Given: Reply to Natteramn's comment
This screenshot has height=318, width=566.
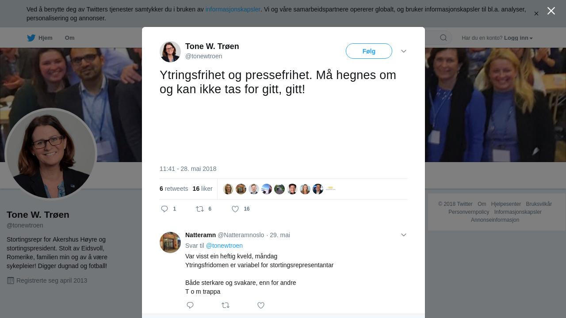Looking at the screenshot, I should coord(190,305).
